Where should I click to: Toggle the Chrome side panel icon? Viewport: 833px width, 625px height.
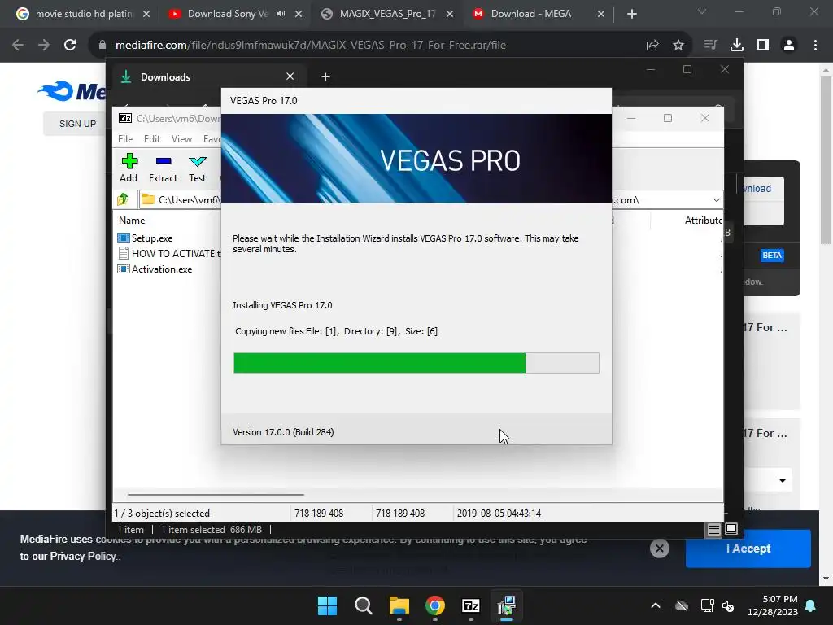pyautogui.click(x=763, y=46)
